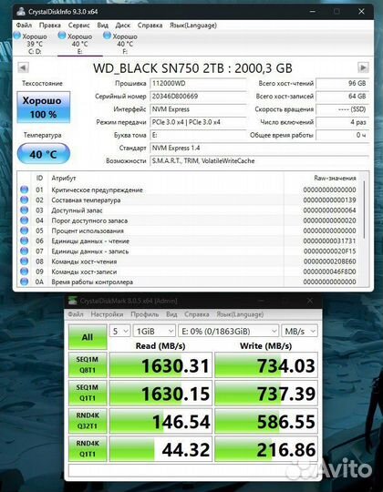Screen dimensions: 383x492
Task: Click the 40 °C temperature button
Action: point(44,154)
